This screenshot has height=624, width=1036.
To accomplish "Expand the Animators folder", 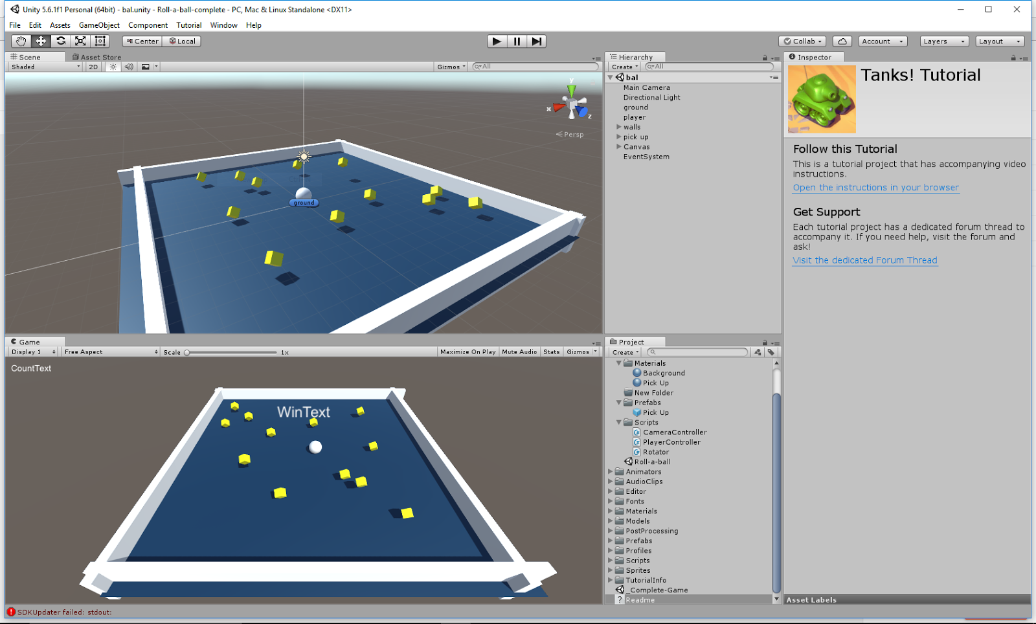I will (610, 472).
